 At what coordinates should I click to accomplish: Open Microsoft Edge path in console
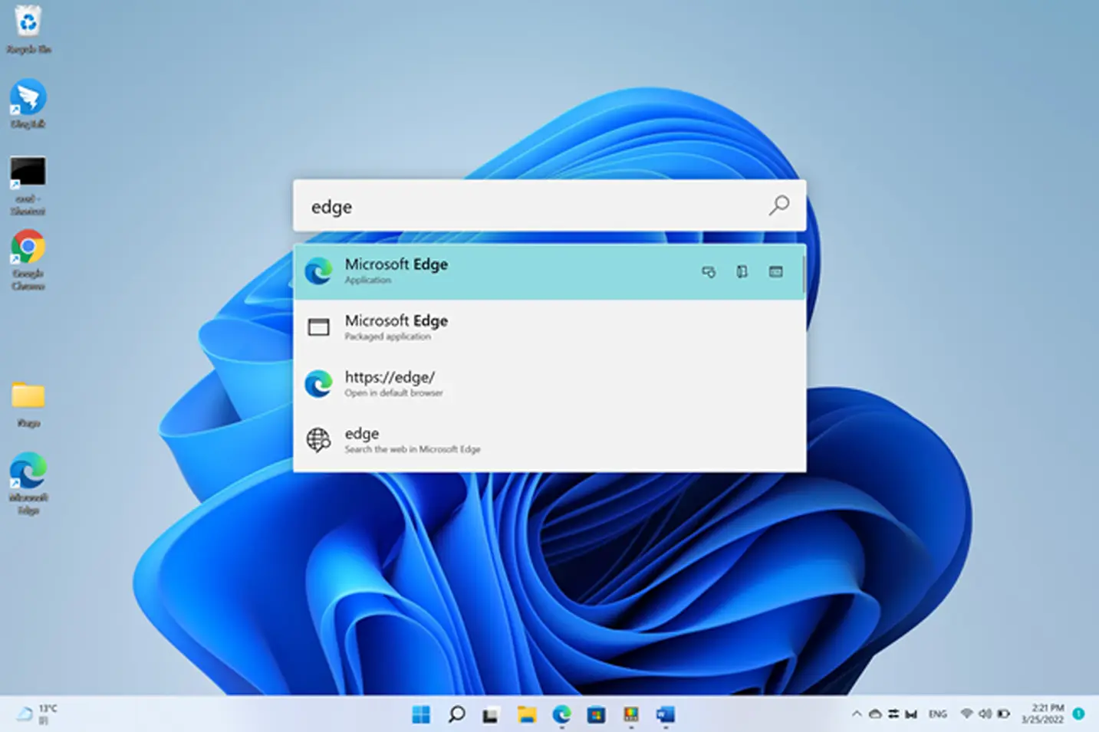[775, 271]
